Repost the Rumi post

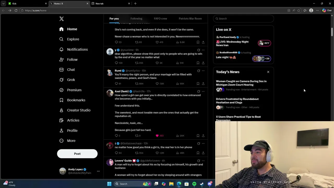point(136,84)
